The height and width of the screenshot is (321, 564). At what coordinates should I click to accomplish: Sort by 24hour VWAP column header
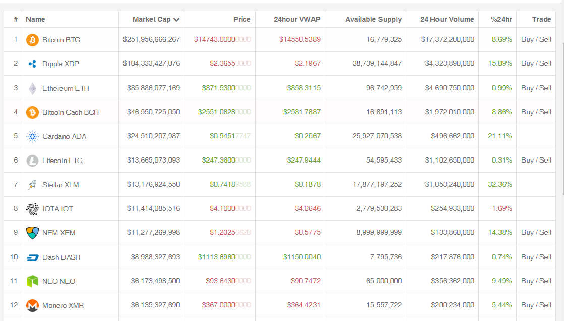297,20
